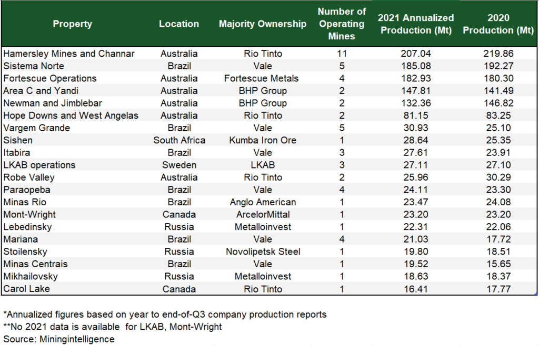Click the 81.15 production value
539x346 pixels.
point(416,116)
